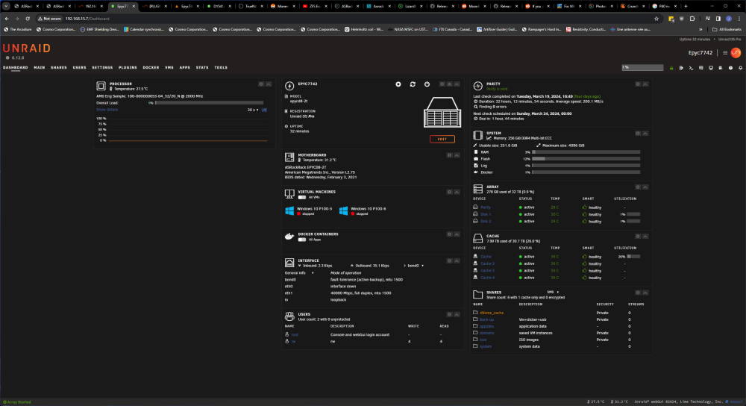746x406 pixels.
Task: Open the Processor tile settings gear
Action: [x=260, y=84]
